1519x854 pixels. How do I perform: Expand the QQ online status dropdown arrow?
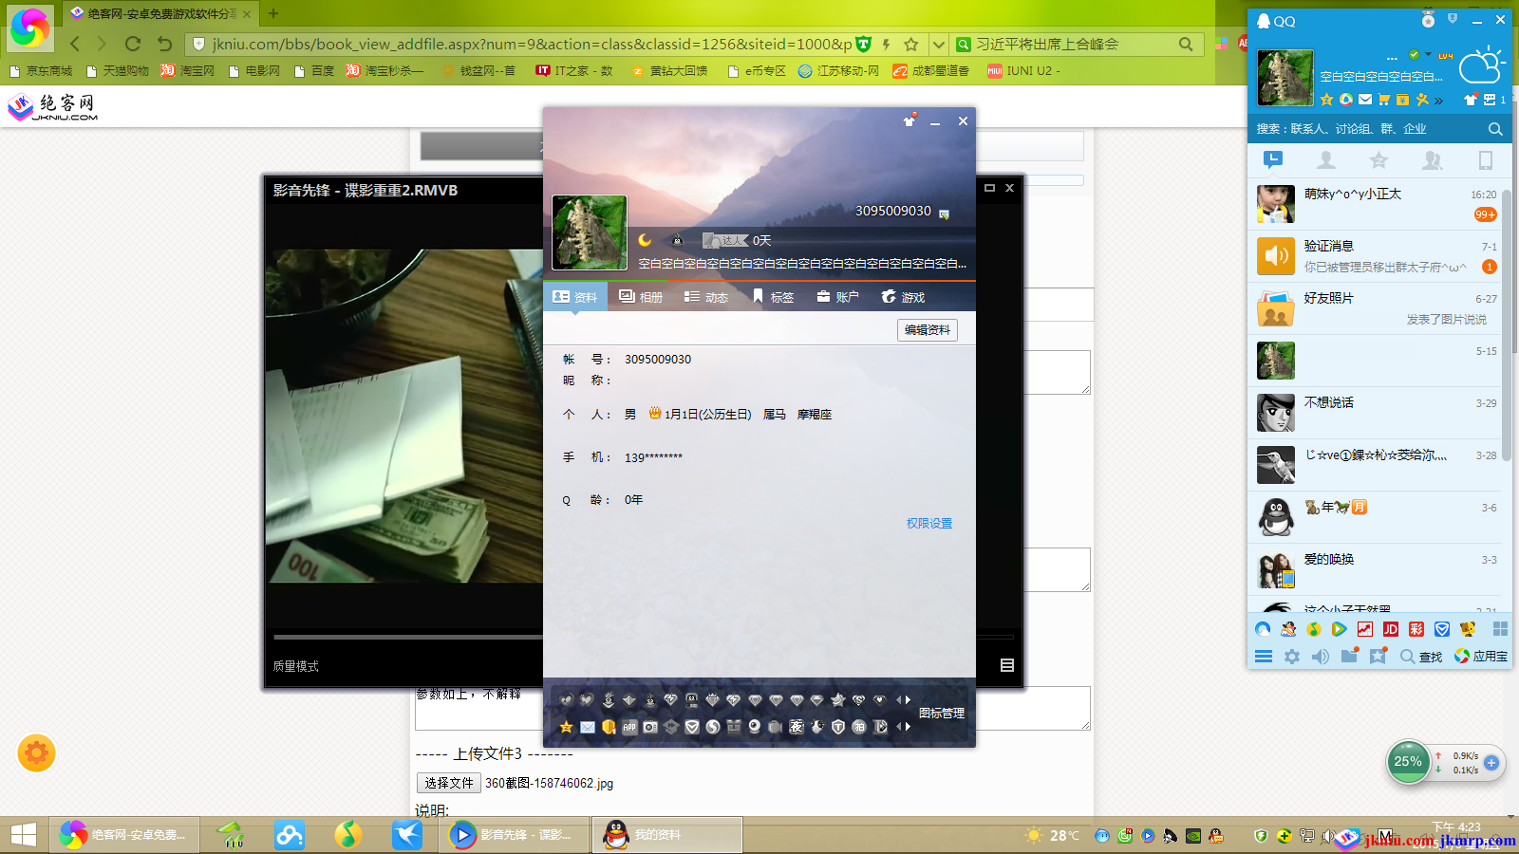(1428, 55)
